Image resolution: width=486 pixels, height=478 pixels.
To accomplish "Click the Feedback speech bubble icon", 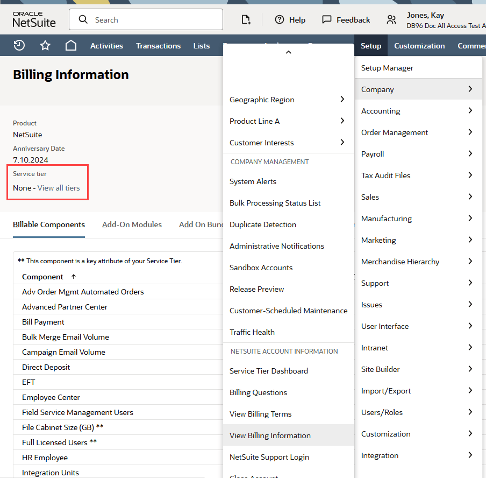I will (327, 19).
